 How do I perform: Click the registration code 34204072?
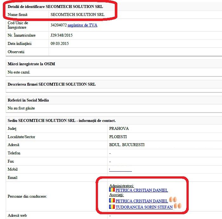pos(58,25)
